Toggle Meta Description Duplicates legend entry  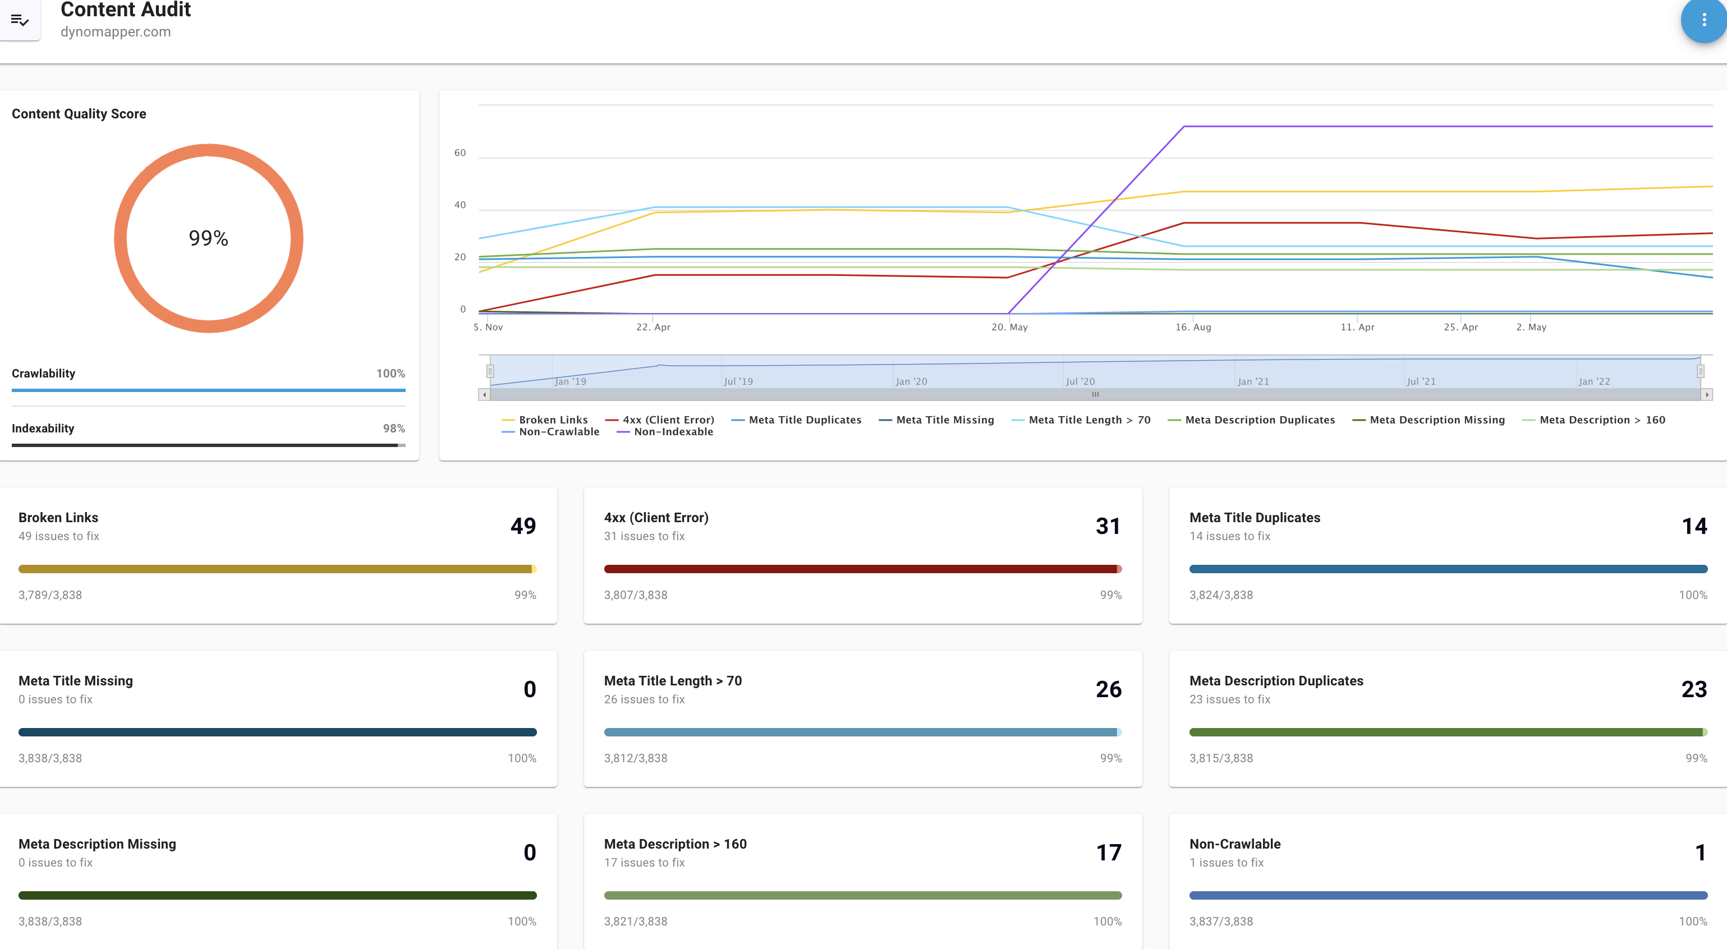point(1259,420)
